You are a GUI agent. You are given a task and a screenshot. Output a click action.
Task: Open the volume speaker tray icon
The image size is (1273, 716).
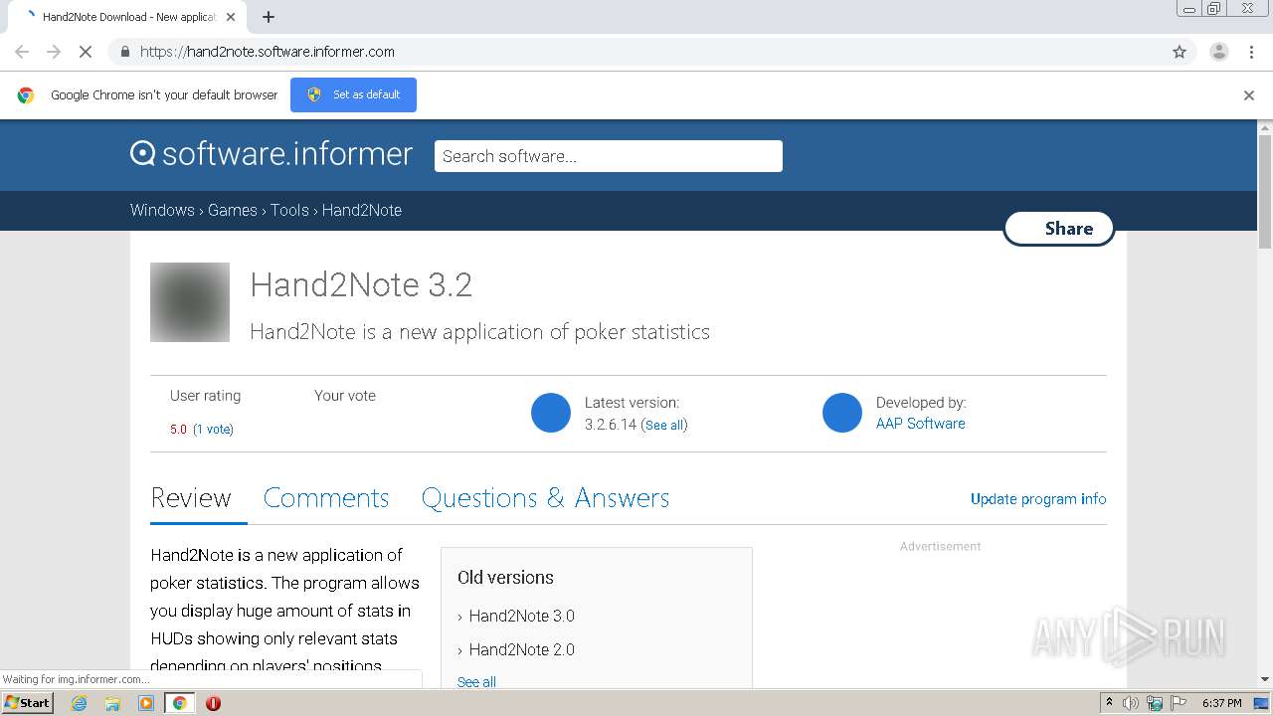(1131, 703)
